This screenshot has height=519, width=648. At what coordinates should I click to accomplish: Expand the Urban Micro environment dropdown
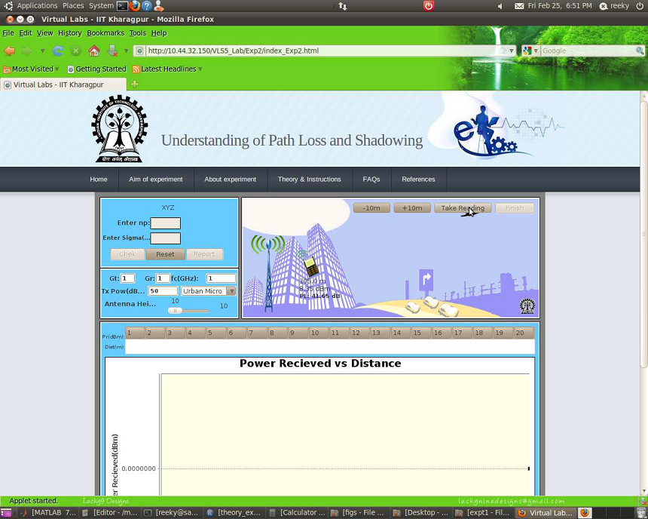click(x=231, y=291)
